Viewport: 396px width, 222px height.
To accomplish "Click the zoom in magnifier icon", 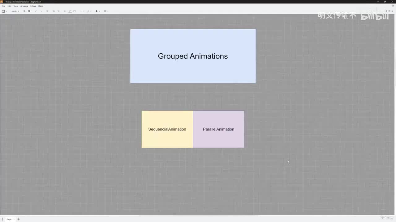I will pos(25,11).
